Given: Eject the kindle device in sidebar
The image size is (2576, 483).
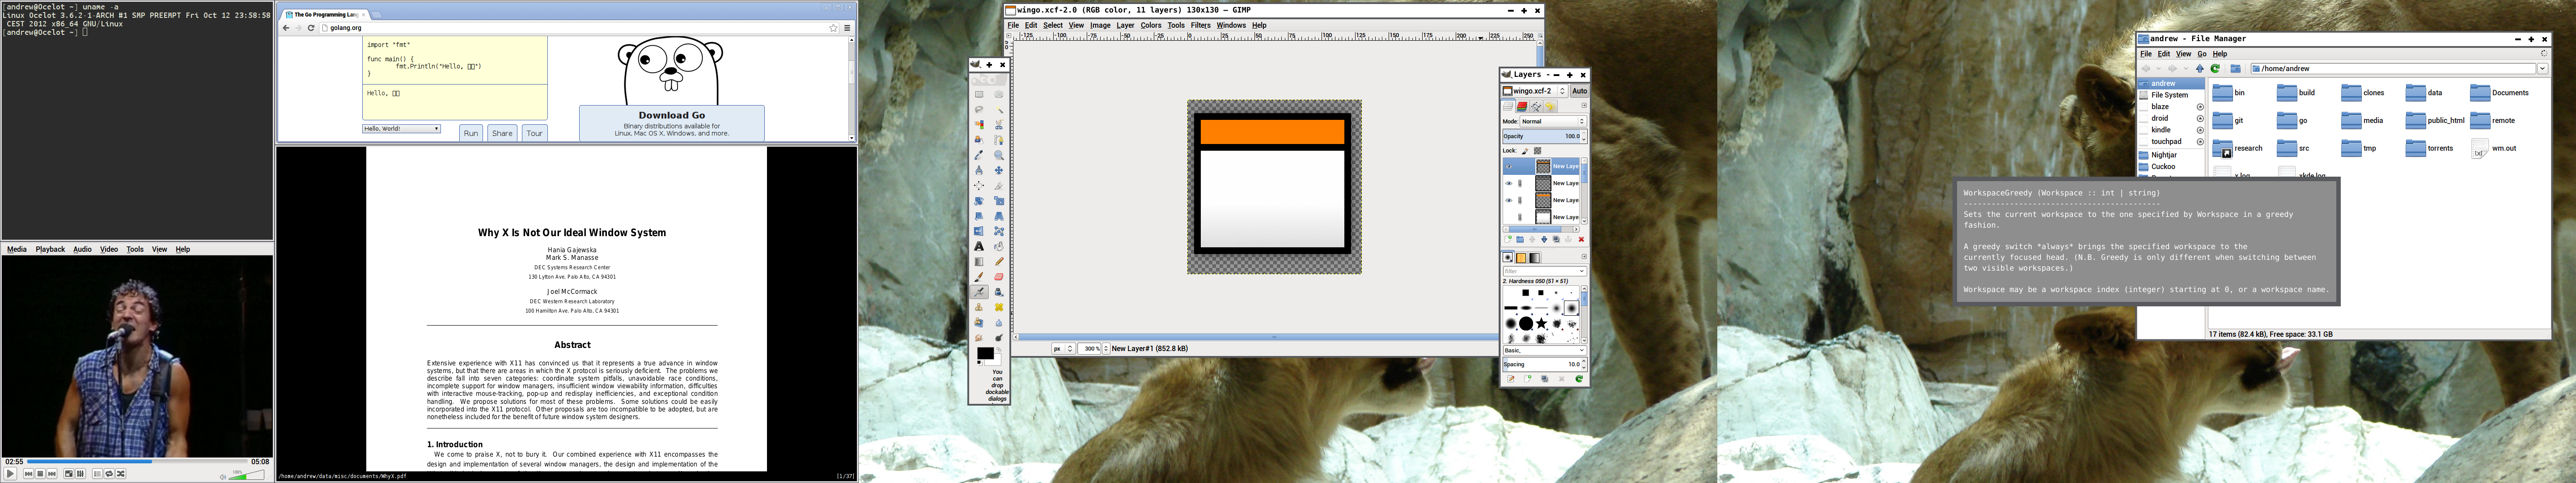Looking at the screenshot, I should (2200, 130).
